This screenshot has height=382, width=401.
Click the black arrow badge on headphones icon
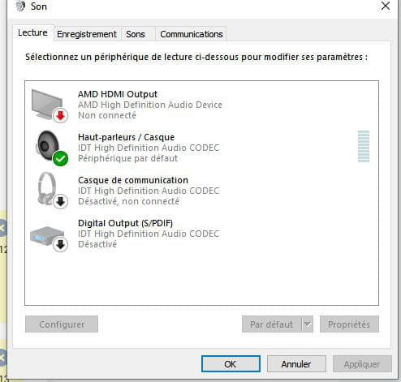tap(60, 202)
